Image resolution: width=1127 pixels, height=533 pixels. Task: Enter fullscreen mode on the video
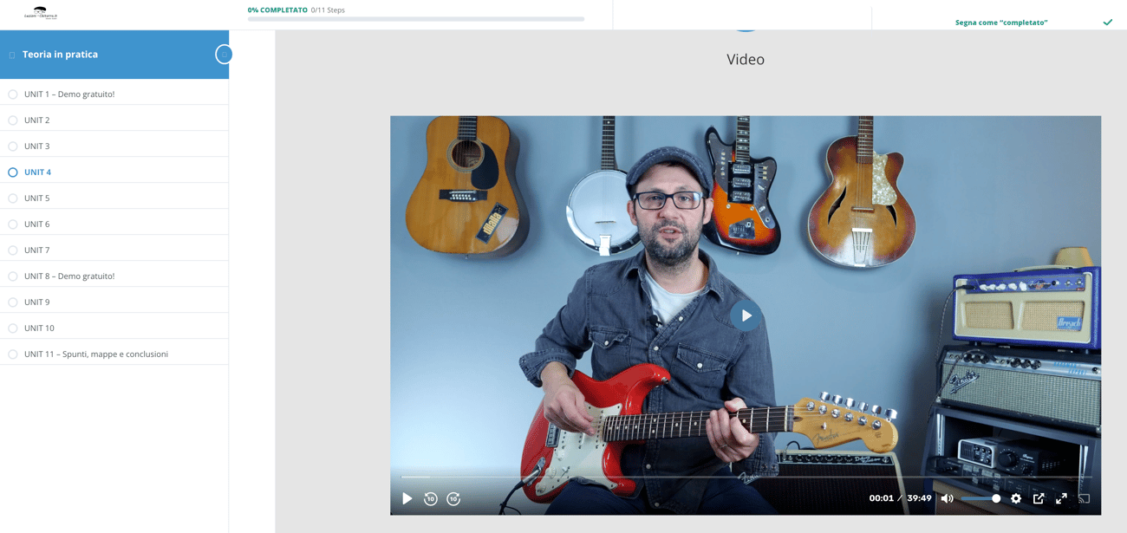pos(1061,498)
